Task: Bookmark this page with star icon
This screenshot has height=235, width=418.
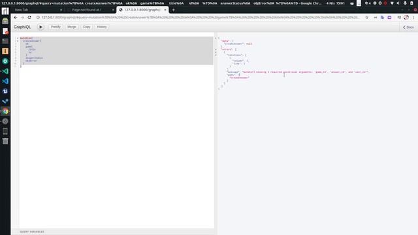Action: pos(367,18)
